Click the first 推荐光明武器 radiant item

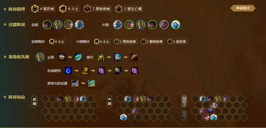75,83
